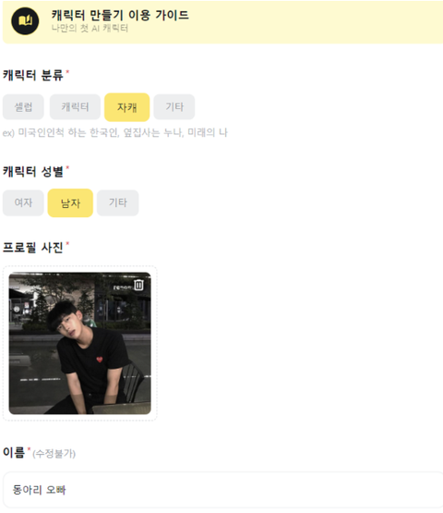The image size is (443, 513).
Task: Click the example hint text under categories
Action: 115,132
